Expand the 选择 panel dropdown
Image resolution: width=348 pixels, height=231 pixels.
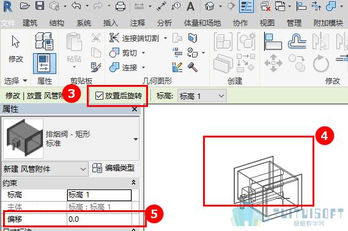(x=25, y=81)
